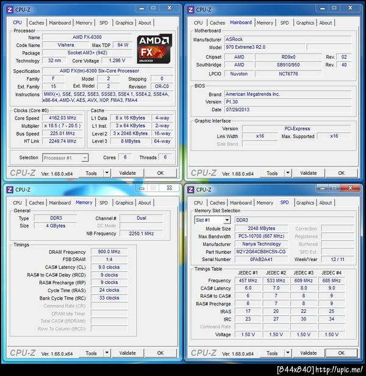Select the SPD tab in the CPU window
This screenshot has height=376, width=366.
click(x=104, y=23)
